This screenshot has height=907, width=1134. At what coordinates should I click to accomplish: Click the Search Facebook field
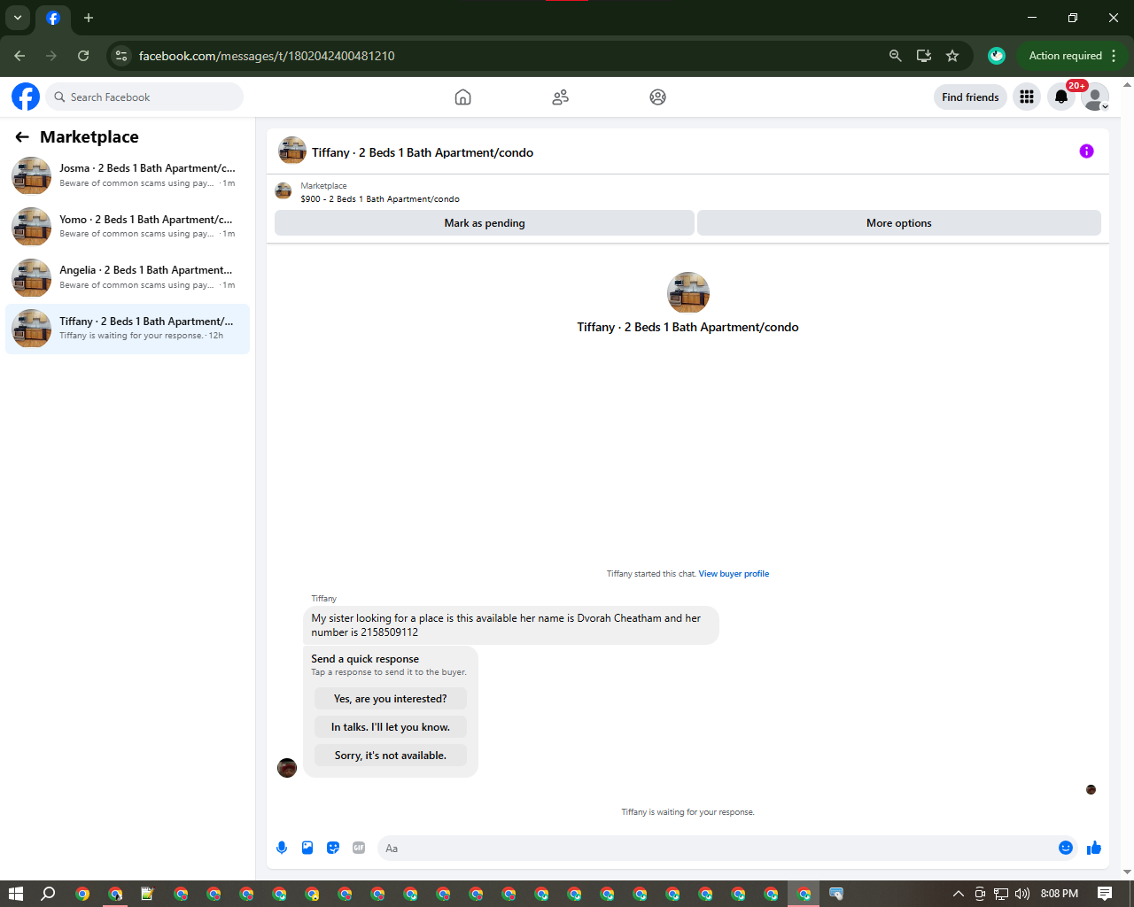coord(144,97)
